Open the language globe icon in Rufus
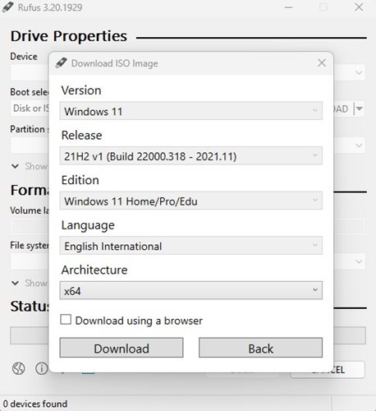Viewport: 376px width, 411px height. point(19,368)
